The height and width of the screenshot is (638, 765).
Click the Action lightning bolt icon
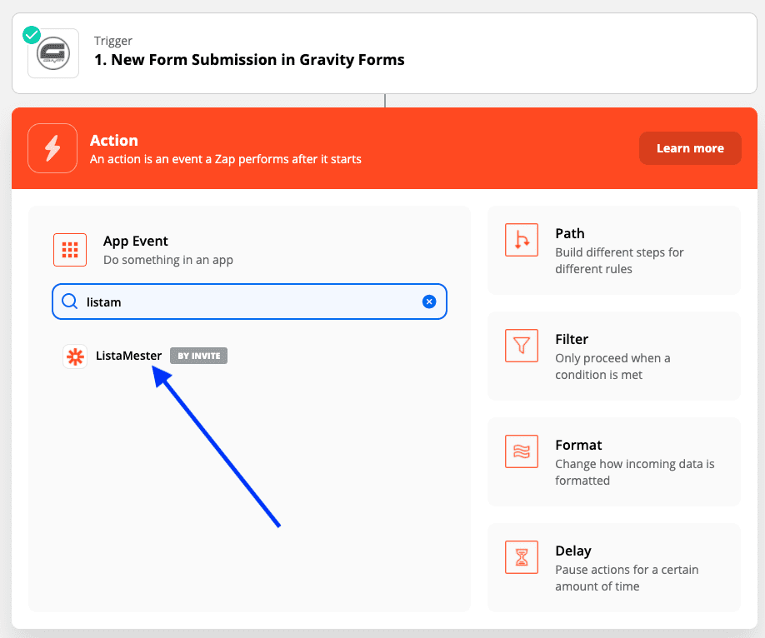pyautogui.click(x=52, y=148)
